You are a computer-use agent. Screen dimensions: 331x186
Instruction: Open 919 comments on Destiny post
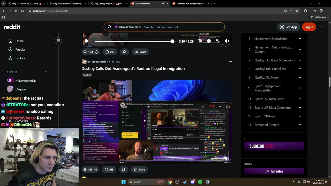(109, 169)
